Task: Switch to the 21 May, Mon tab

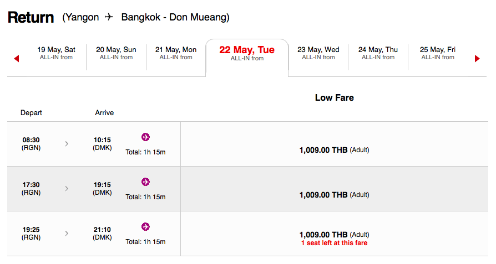Action: click(176, 53)
